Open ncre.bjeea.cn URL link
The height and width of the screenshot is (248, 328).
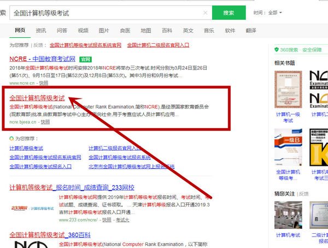[x=23, y=122]
